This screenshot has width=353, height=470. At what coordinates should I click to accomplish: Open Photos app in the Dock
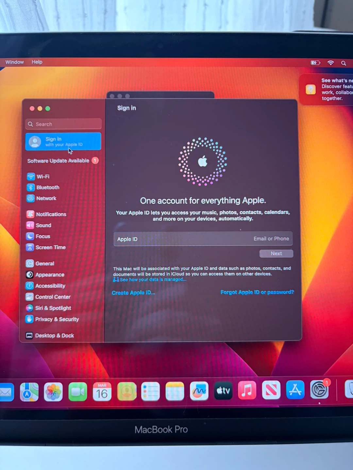(x=53, y=392)
